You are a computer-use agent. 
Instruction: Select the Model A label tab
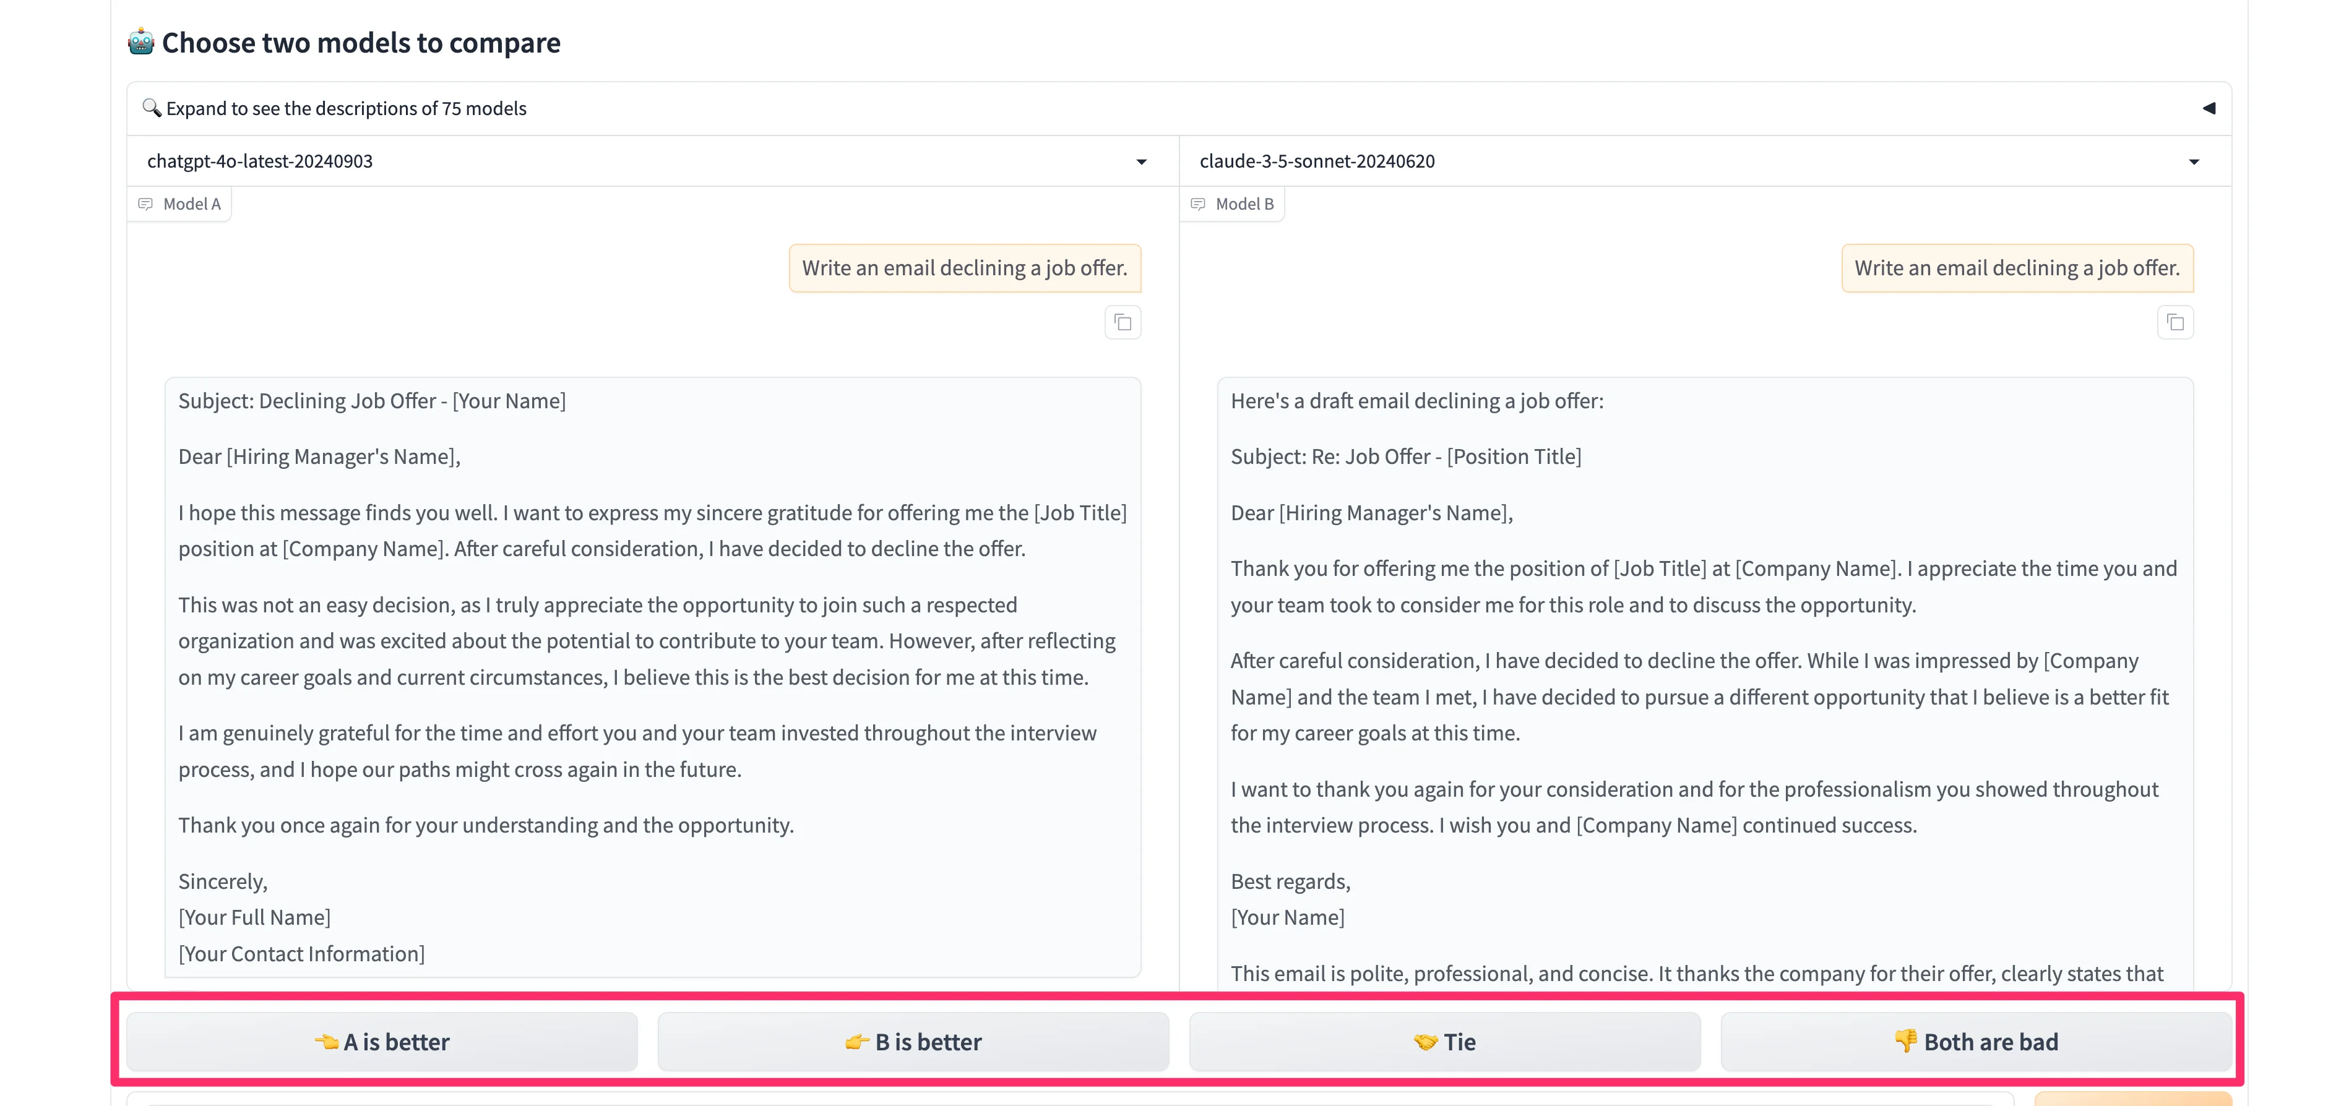click(x=181, y=204)
